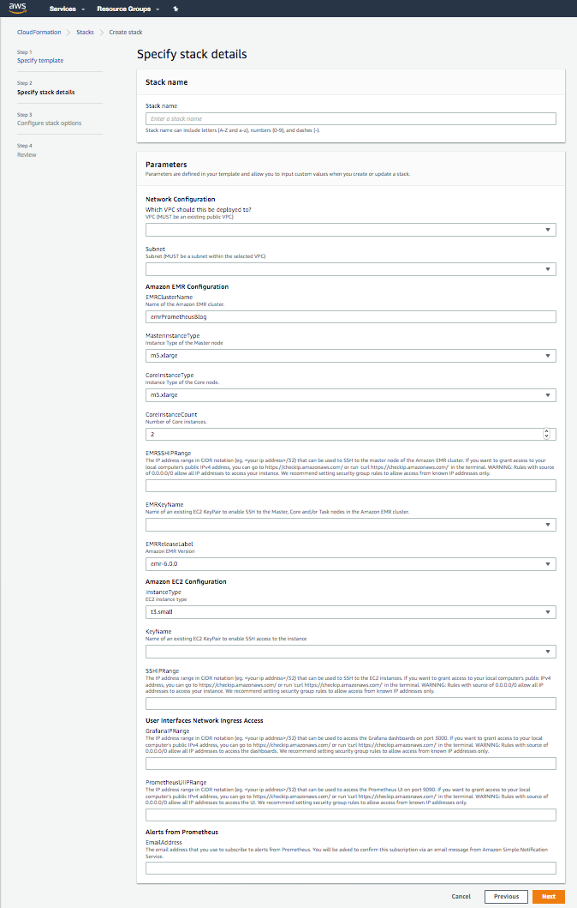
Task: Click the AWS logo icon
Action: [17, 8]
